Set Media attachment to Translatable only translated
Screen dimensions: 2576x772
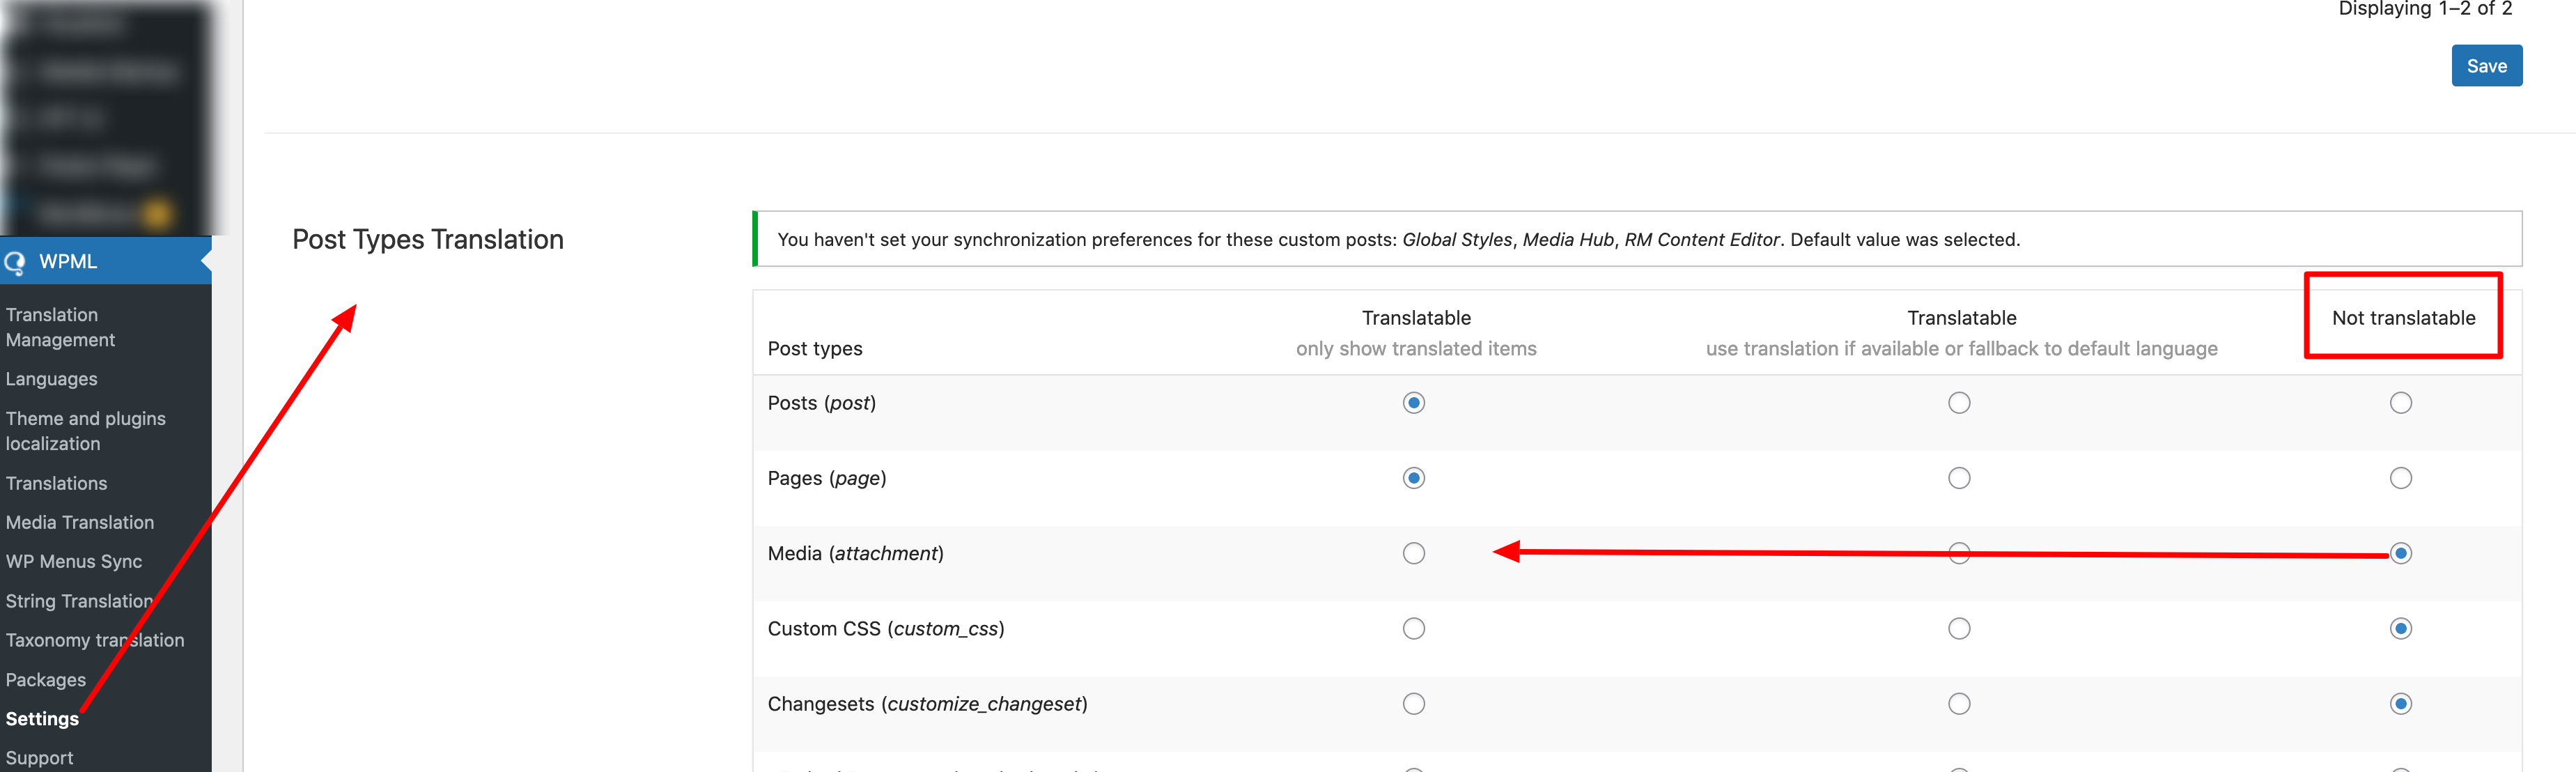point(1413,553)
